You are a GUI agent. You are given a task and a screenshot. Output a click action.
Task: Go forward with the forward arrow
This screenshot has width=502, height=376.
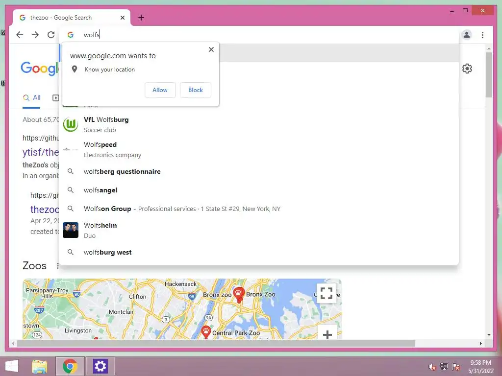click(x=35, y=35)
